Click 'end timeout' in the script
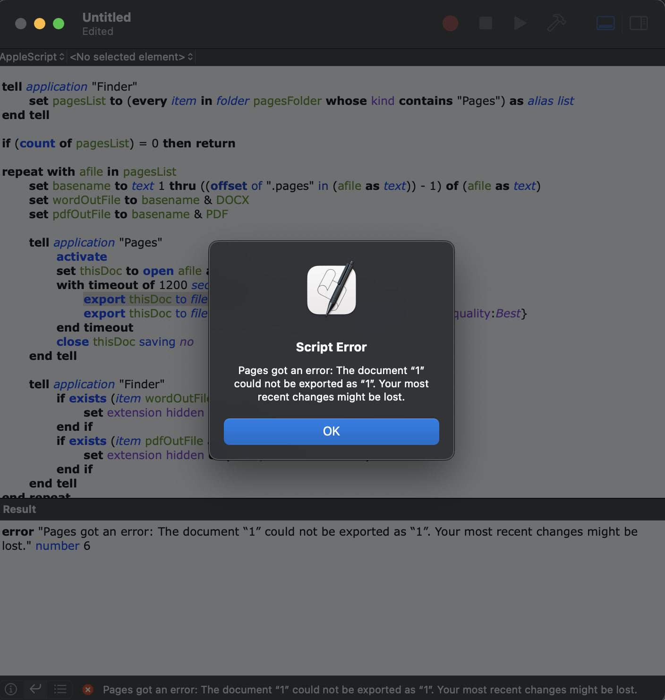The image size is (665, 700). (95, 328)
